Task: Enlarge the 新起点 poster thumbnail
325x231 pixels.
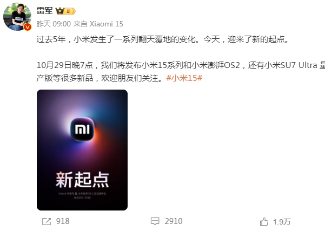Action: pos(82,150)
